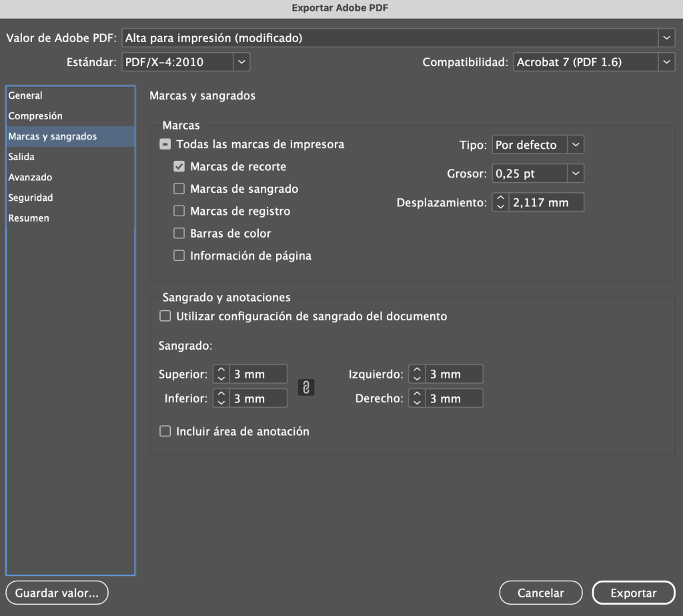The image size is (683, 616).
Task: Enable Barras de color checkbox
Action: (x=179, y=234)
